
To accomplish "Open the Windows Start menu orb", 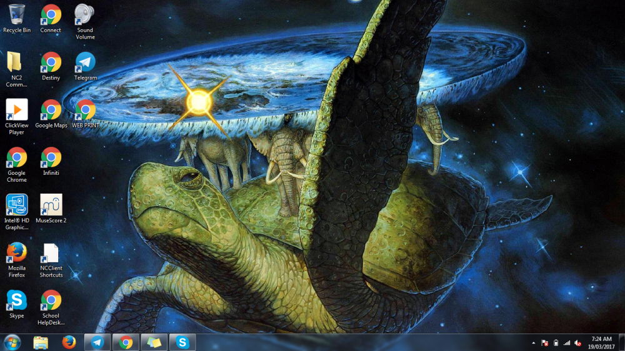I will pos(12,342).
